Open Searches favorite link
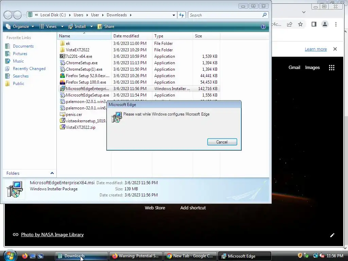348x261 pixels. pos(21,76)
